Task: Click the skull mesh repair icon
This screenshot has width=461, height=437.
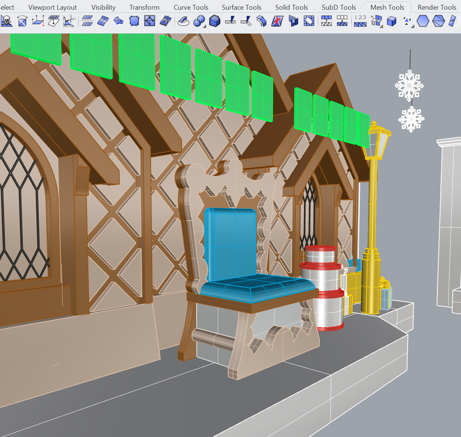Action: [x=6, y=21]
